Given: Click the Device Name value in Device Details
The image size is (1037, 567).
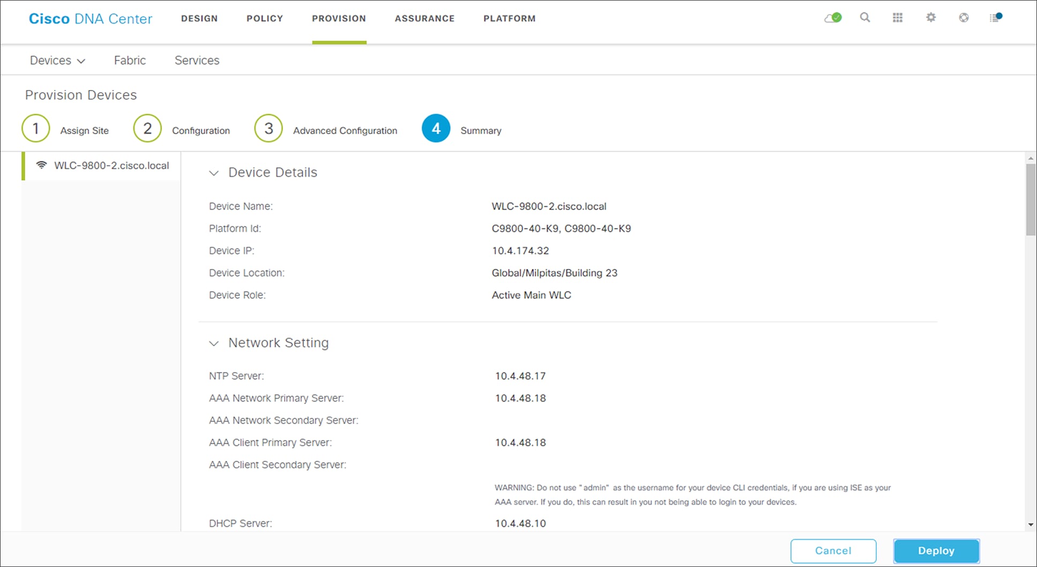Looking at the screenshot, I should tap(549, 206).
